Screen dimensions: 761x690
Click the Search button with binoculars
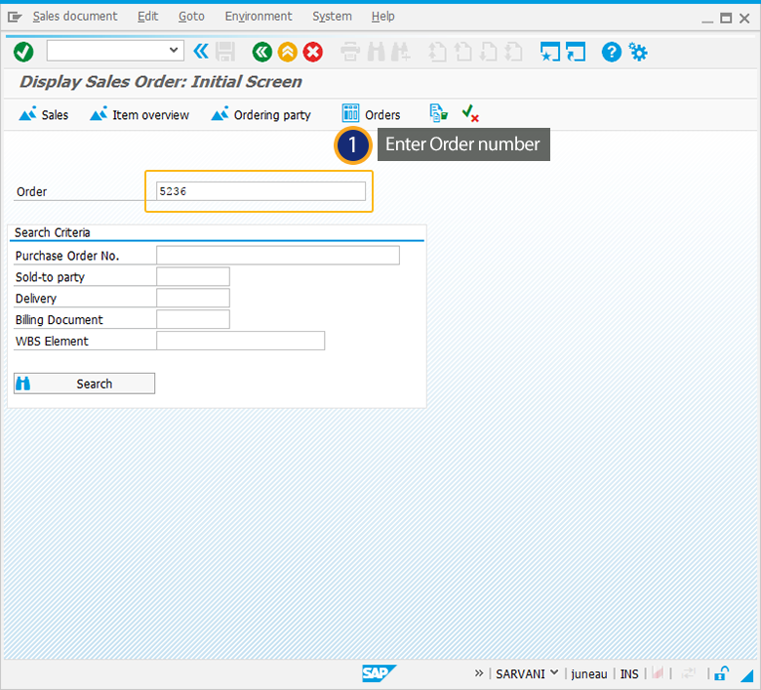coord(85,384)
